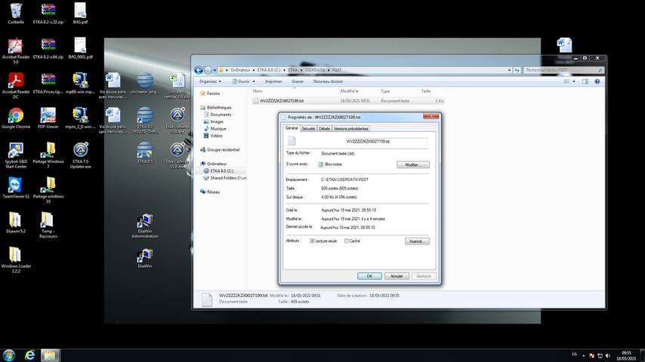Enable the Caché attribute checkbox
The image size is (645, 362).
347,241
